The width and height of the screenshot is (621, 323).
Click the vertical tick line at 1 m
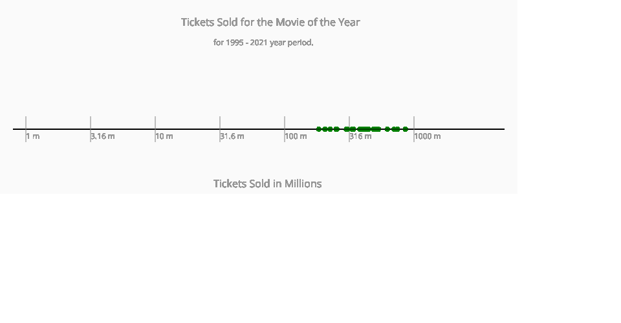(26, 121)
